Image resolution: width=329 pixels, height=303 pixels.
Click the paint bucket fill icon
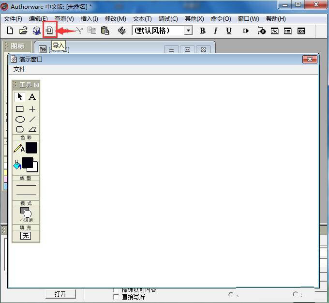pyautogui.click(x=17, y=165)
